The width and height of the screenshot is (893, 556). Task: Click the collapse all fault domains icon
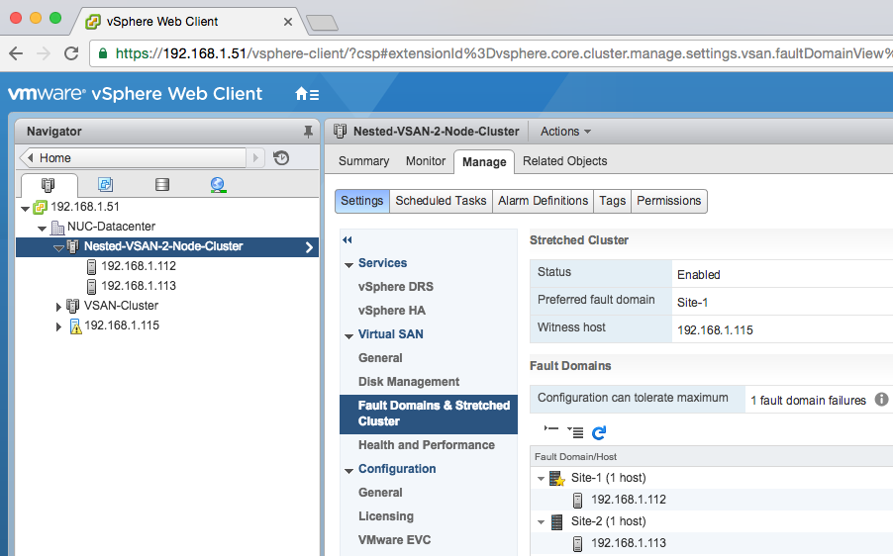551,429
